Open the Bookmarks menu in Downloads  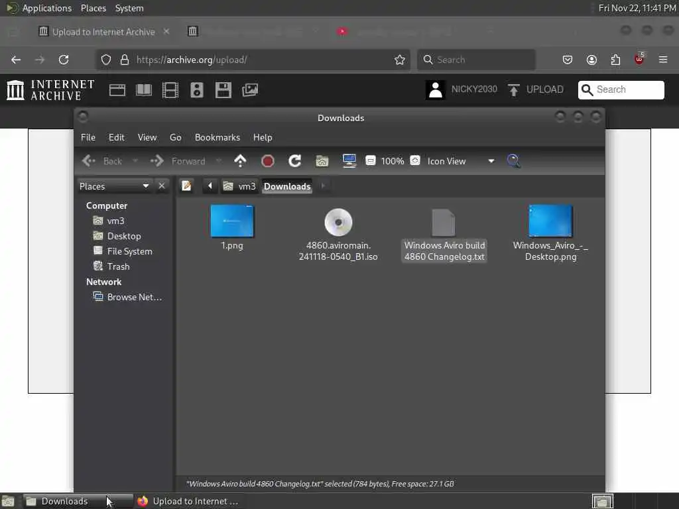[217, 137]
